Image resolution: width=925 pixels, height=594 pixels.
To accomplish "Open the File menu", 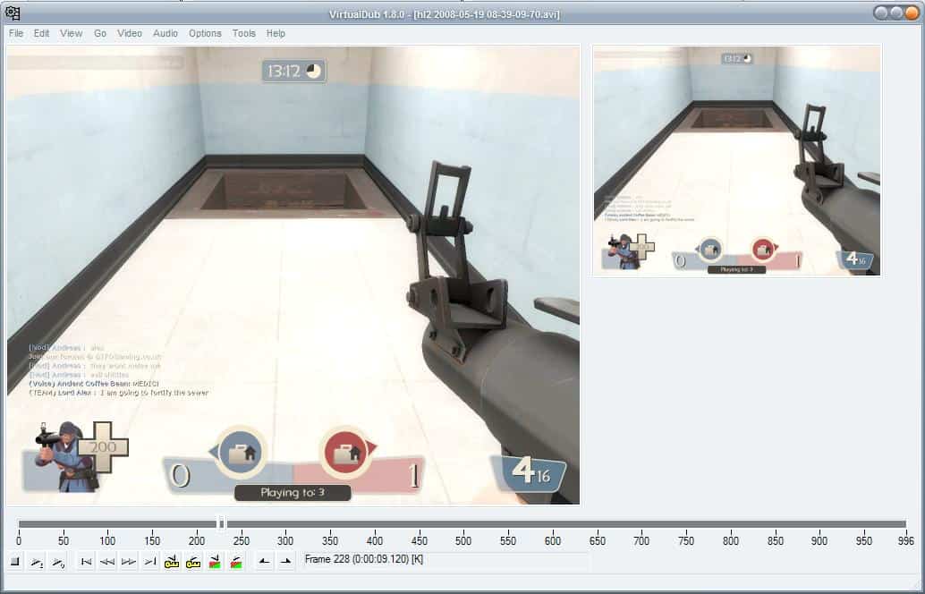I will (16, 34).
